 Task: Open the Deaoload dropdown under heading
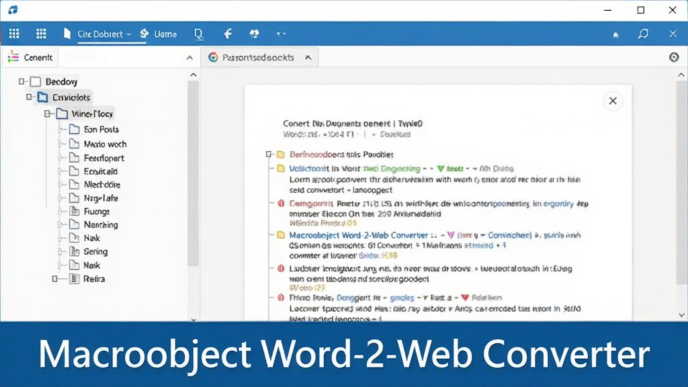pos(391,134)
